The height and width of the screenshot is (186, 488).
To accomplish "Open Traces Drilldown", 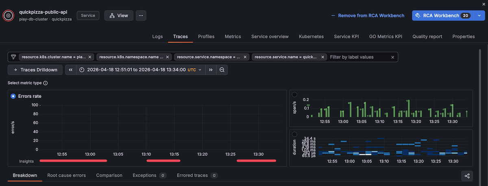I will pos(35,70).
